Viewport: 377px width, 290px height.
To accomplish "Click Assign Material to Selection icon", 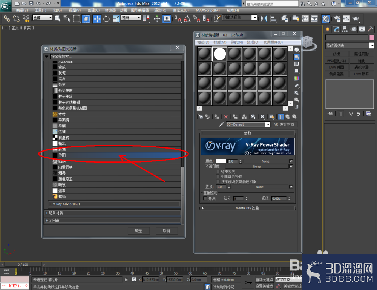I will 217,117.
